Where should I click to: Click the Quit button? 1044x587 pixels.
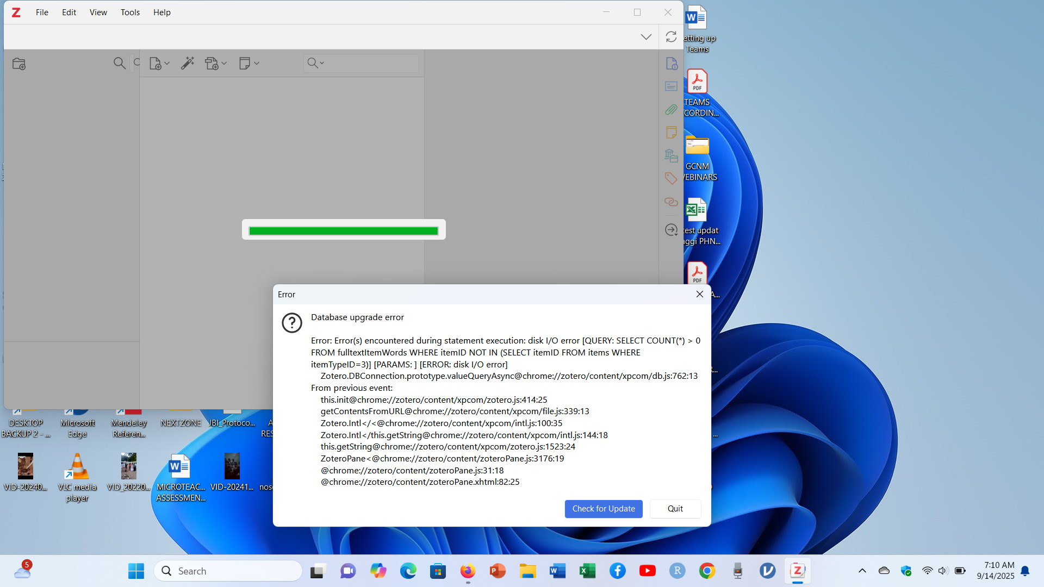click(x=675, y=509)
